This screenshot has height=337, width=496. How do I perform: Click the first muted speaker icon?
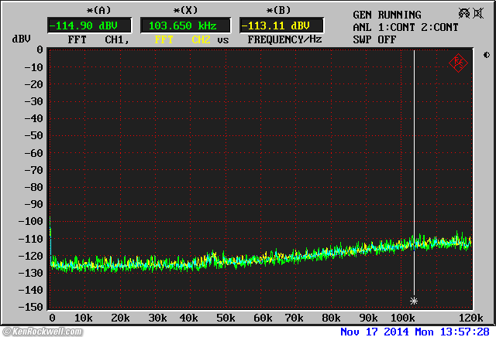[x=463, y=14]
